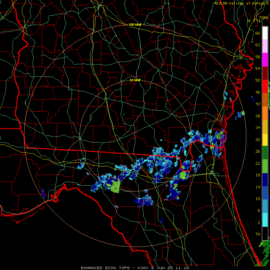Click the light green legend swatch
Screen dimensions: 270x270
(x=265, y=166)
